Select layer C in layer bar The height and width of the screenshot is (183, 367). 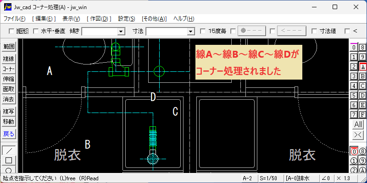[x=362, y=86]
